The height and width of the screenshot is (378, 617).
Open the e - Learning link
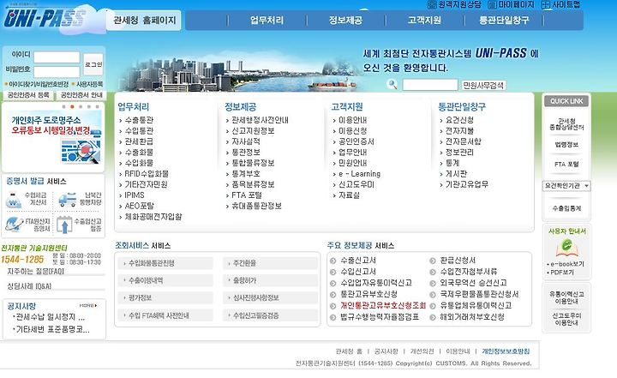359,174
